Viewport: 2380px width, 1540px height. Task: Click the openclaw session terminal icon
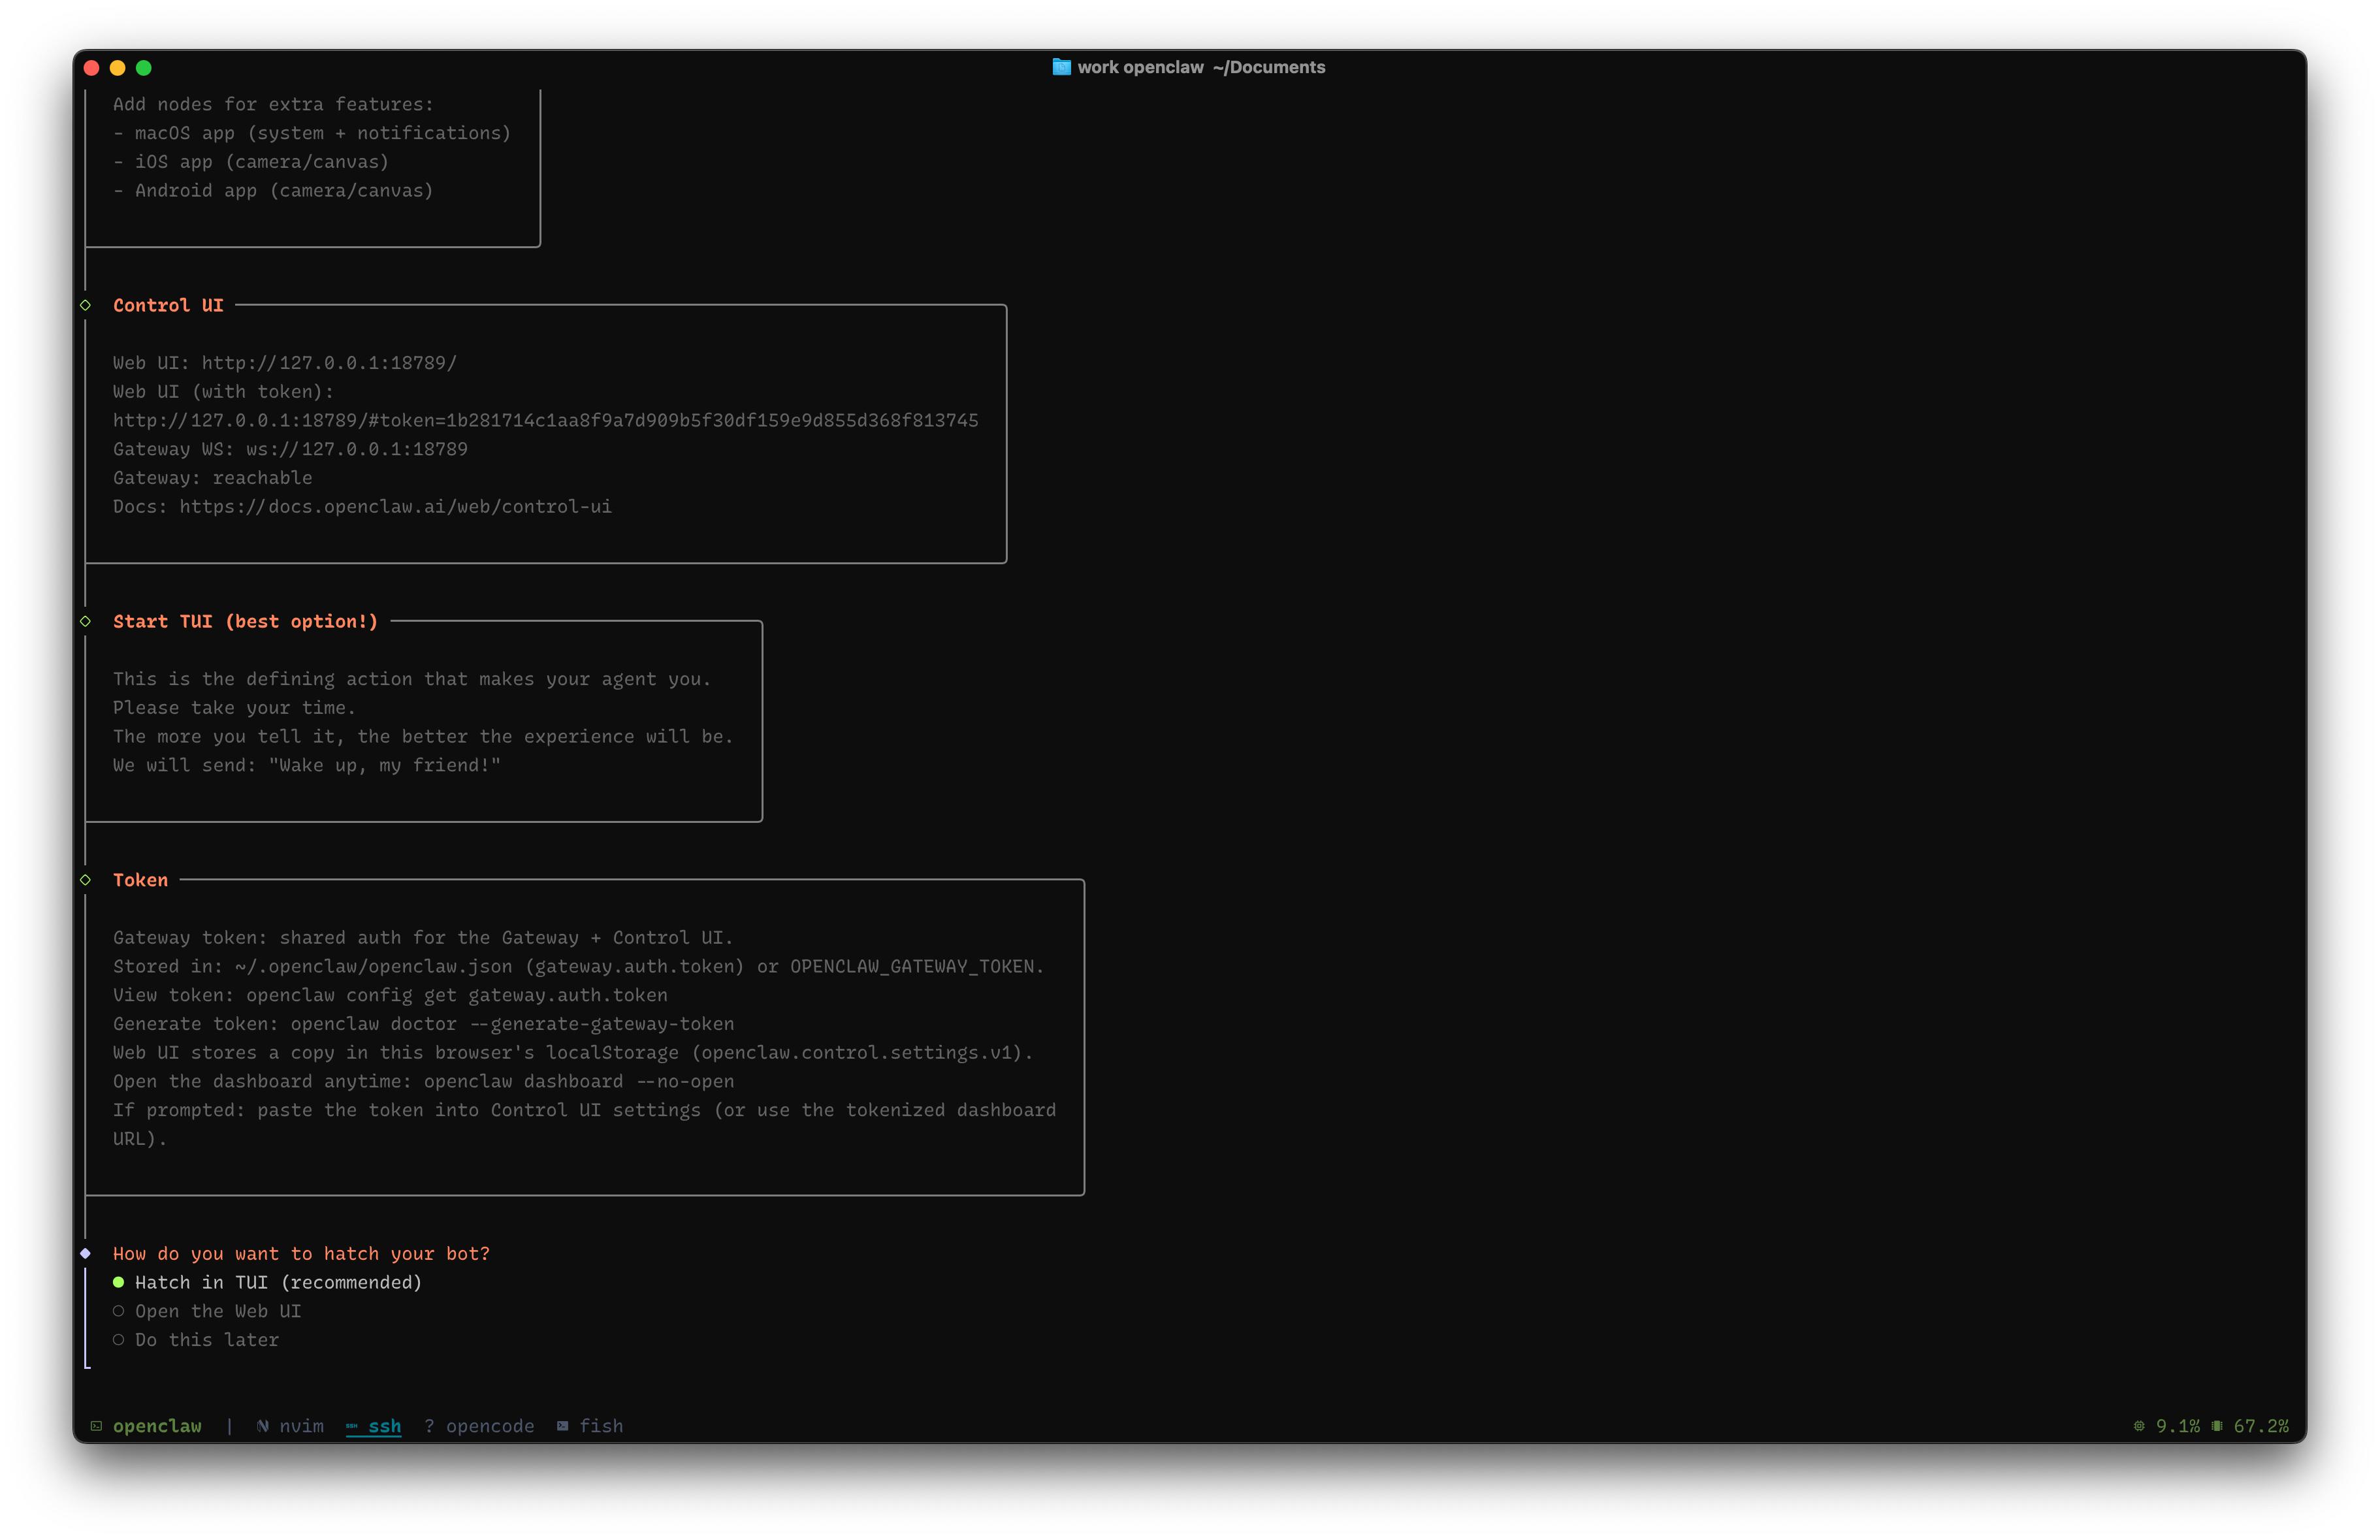coord(96,1426)
